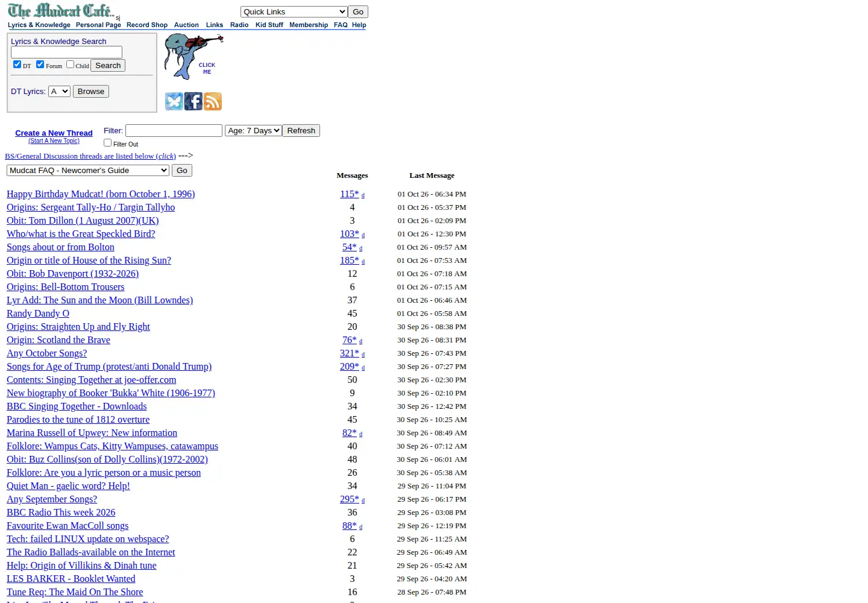
Task: Uncheck the Forum search checkbox
Action: [x=40, y=65]
